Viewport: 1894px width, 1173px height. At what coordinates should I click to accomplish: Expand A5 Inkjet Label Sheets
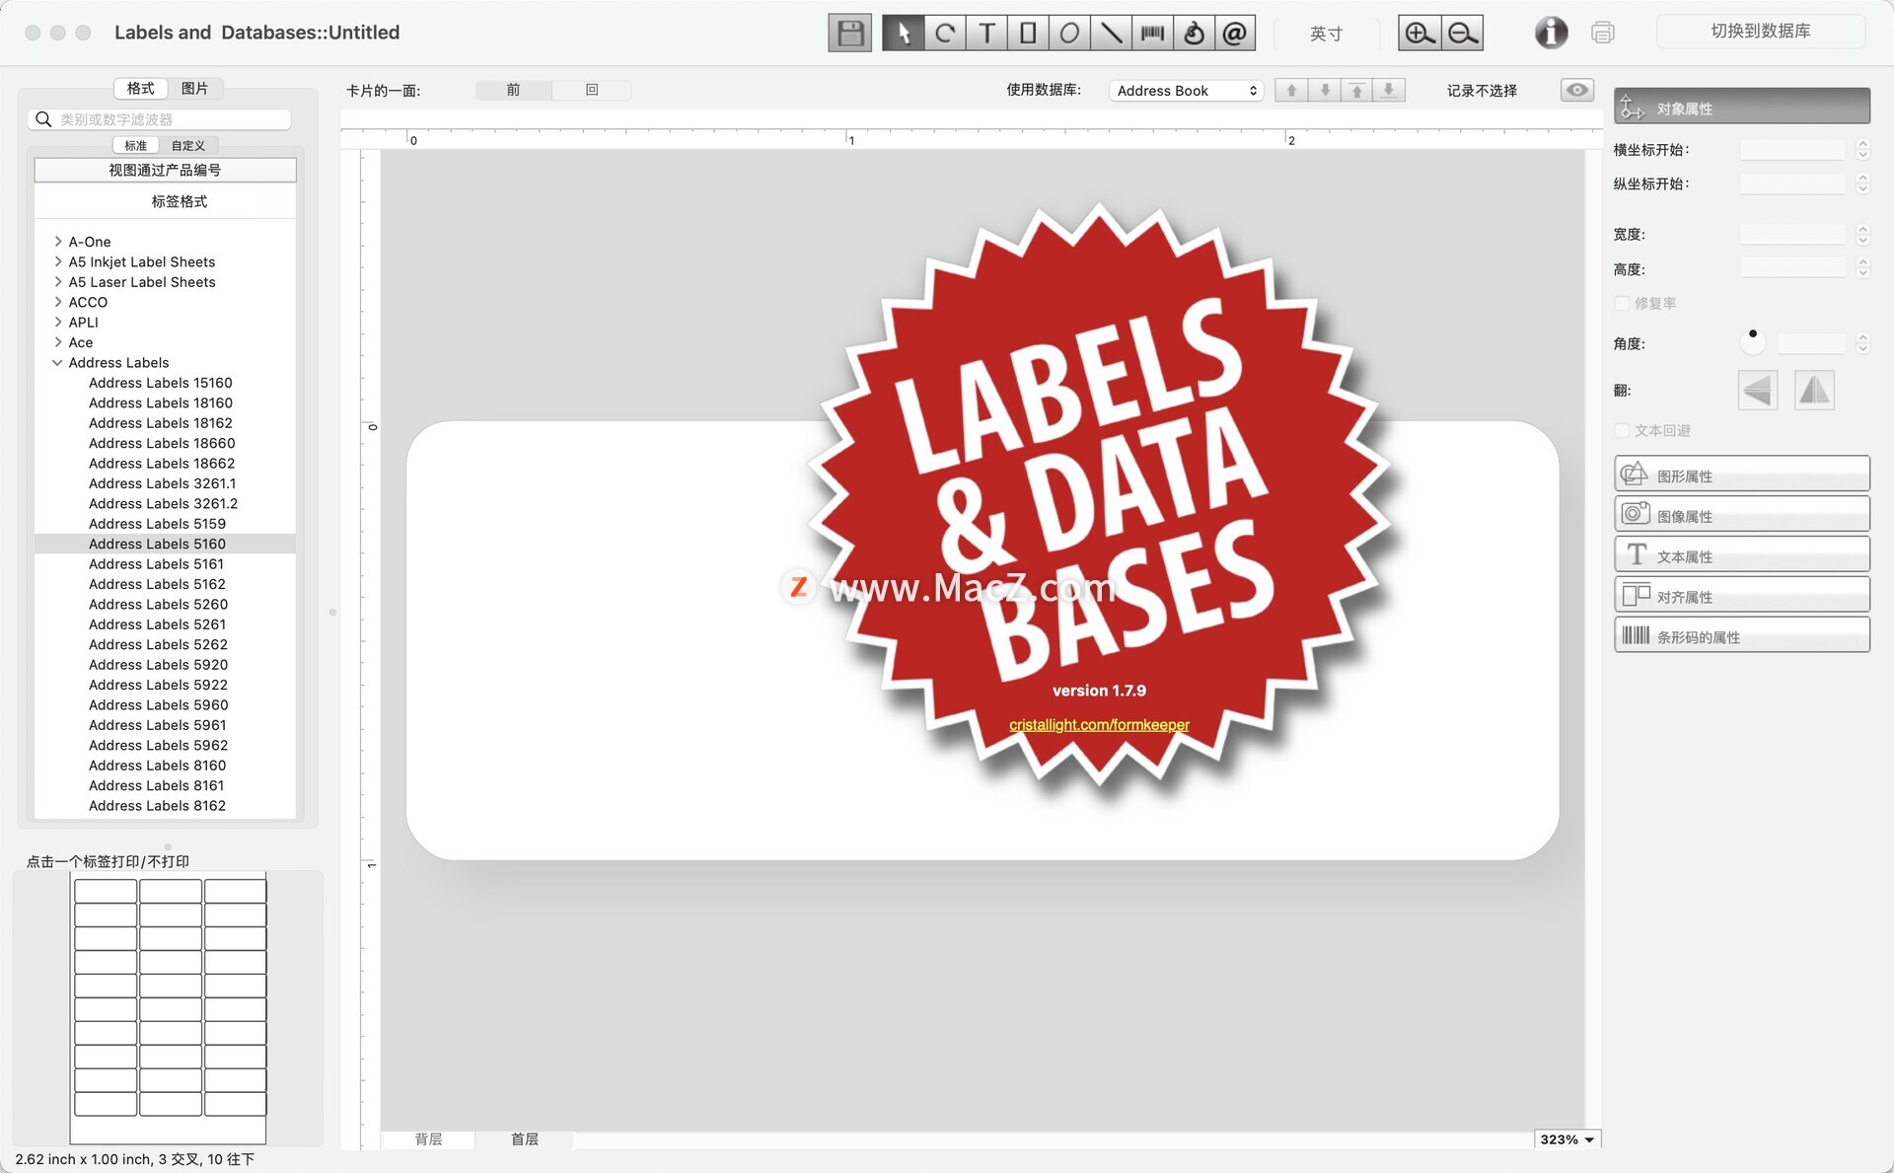[58, 261]
